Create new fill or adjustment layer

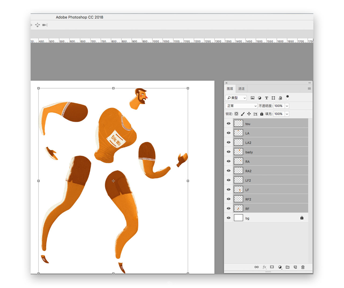click(280, 267)
